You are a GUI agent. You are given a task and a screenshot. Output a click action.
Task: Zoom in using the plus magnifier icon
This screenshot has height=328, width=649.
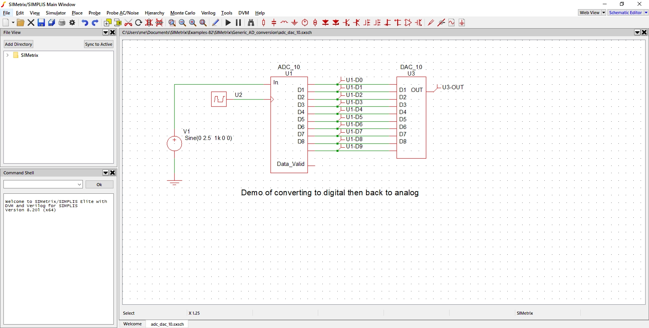click(193, 23)
